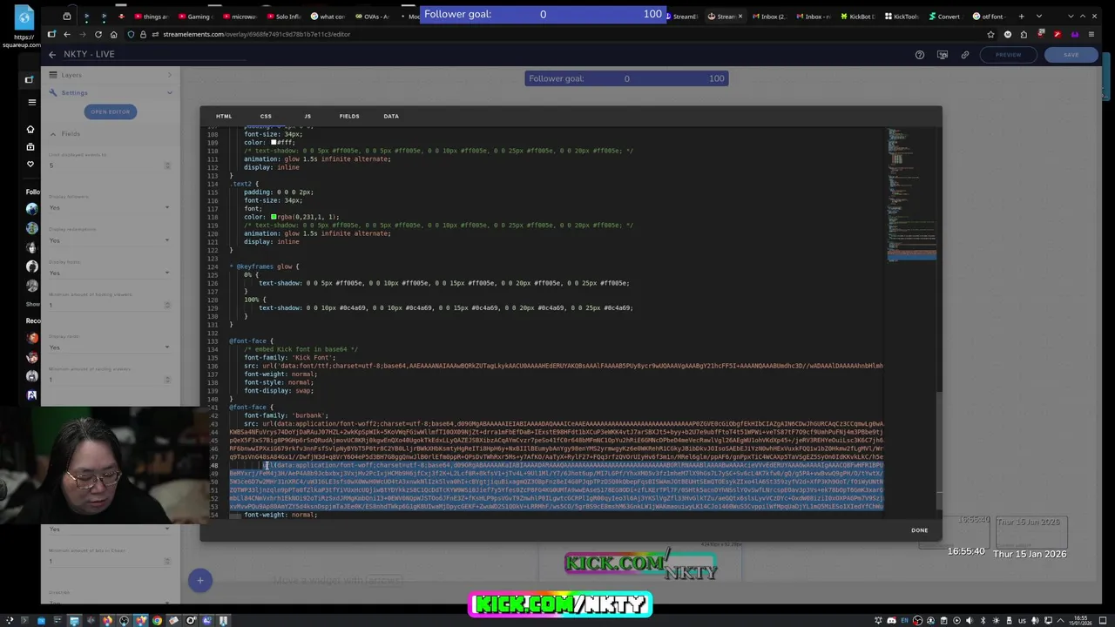The width and height of the screenshot is (1115, 627).
Task: Open the Display followers dropdown
Action: [109, 207]
